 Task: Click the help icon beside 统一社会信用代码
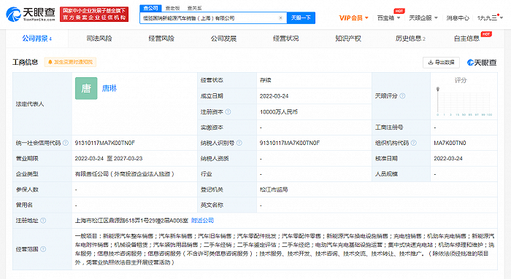point(66,143)
